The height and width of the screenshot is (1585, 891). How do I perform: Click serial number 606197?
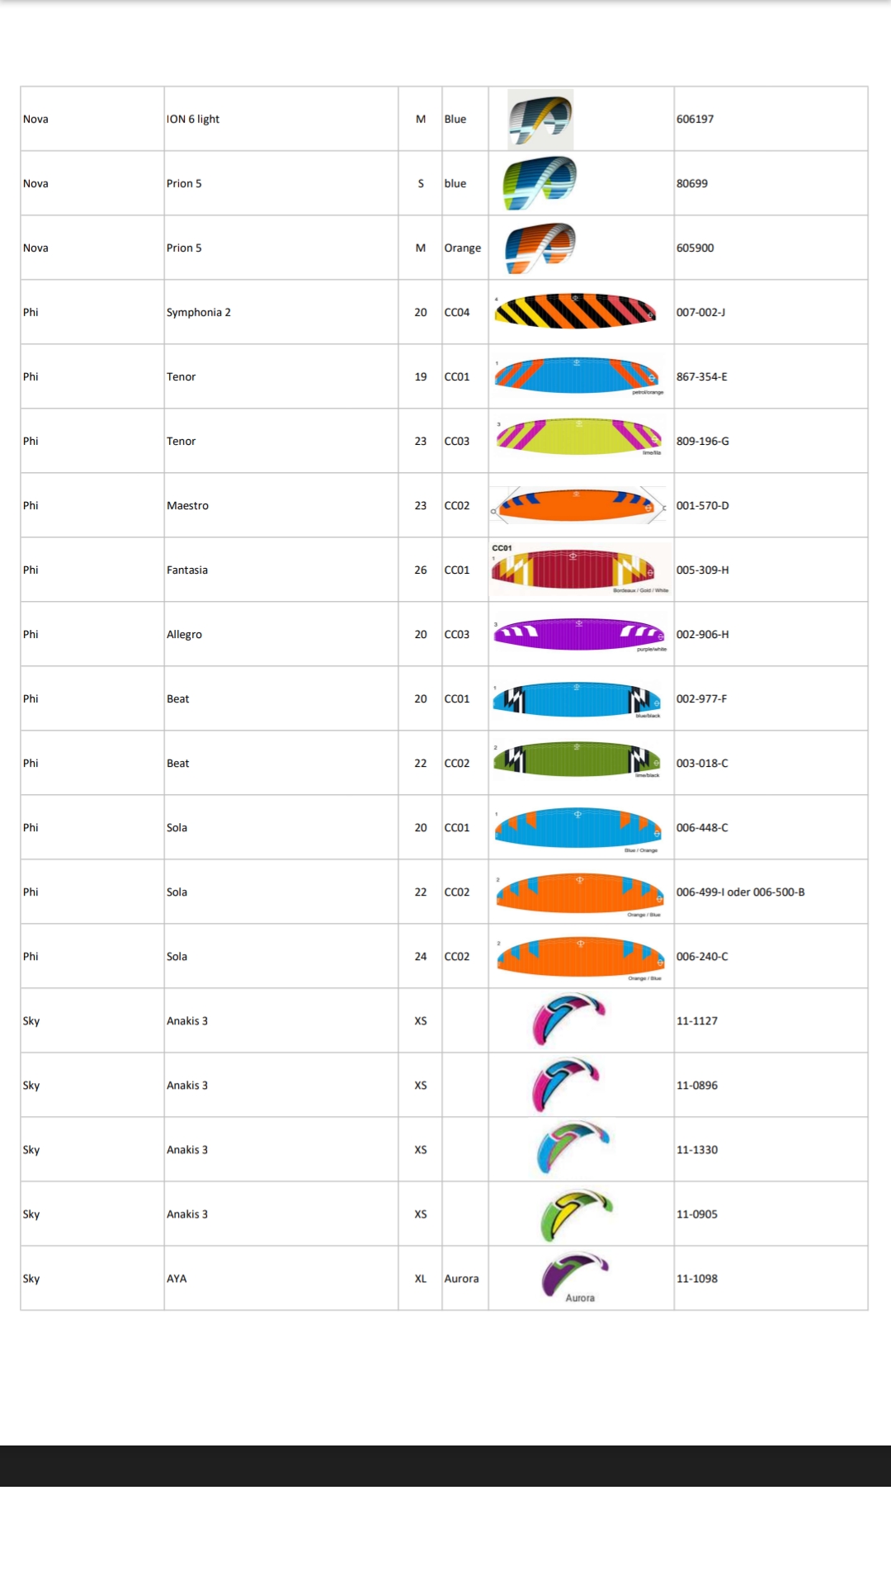pos(695,119)
